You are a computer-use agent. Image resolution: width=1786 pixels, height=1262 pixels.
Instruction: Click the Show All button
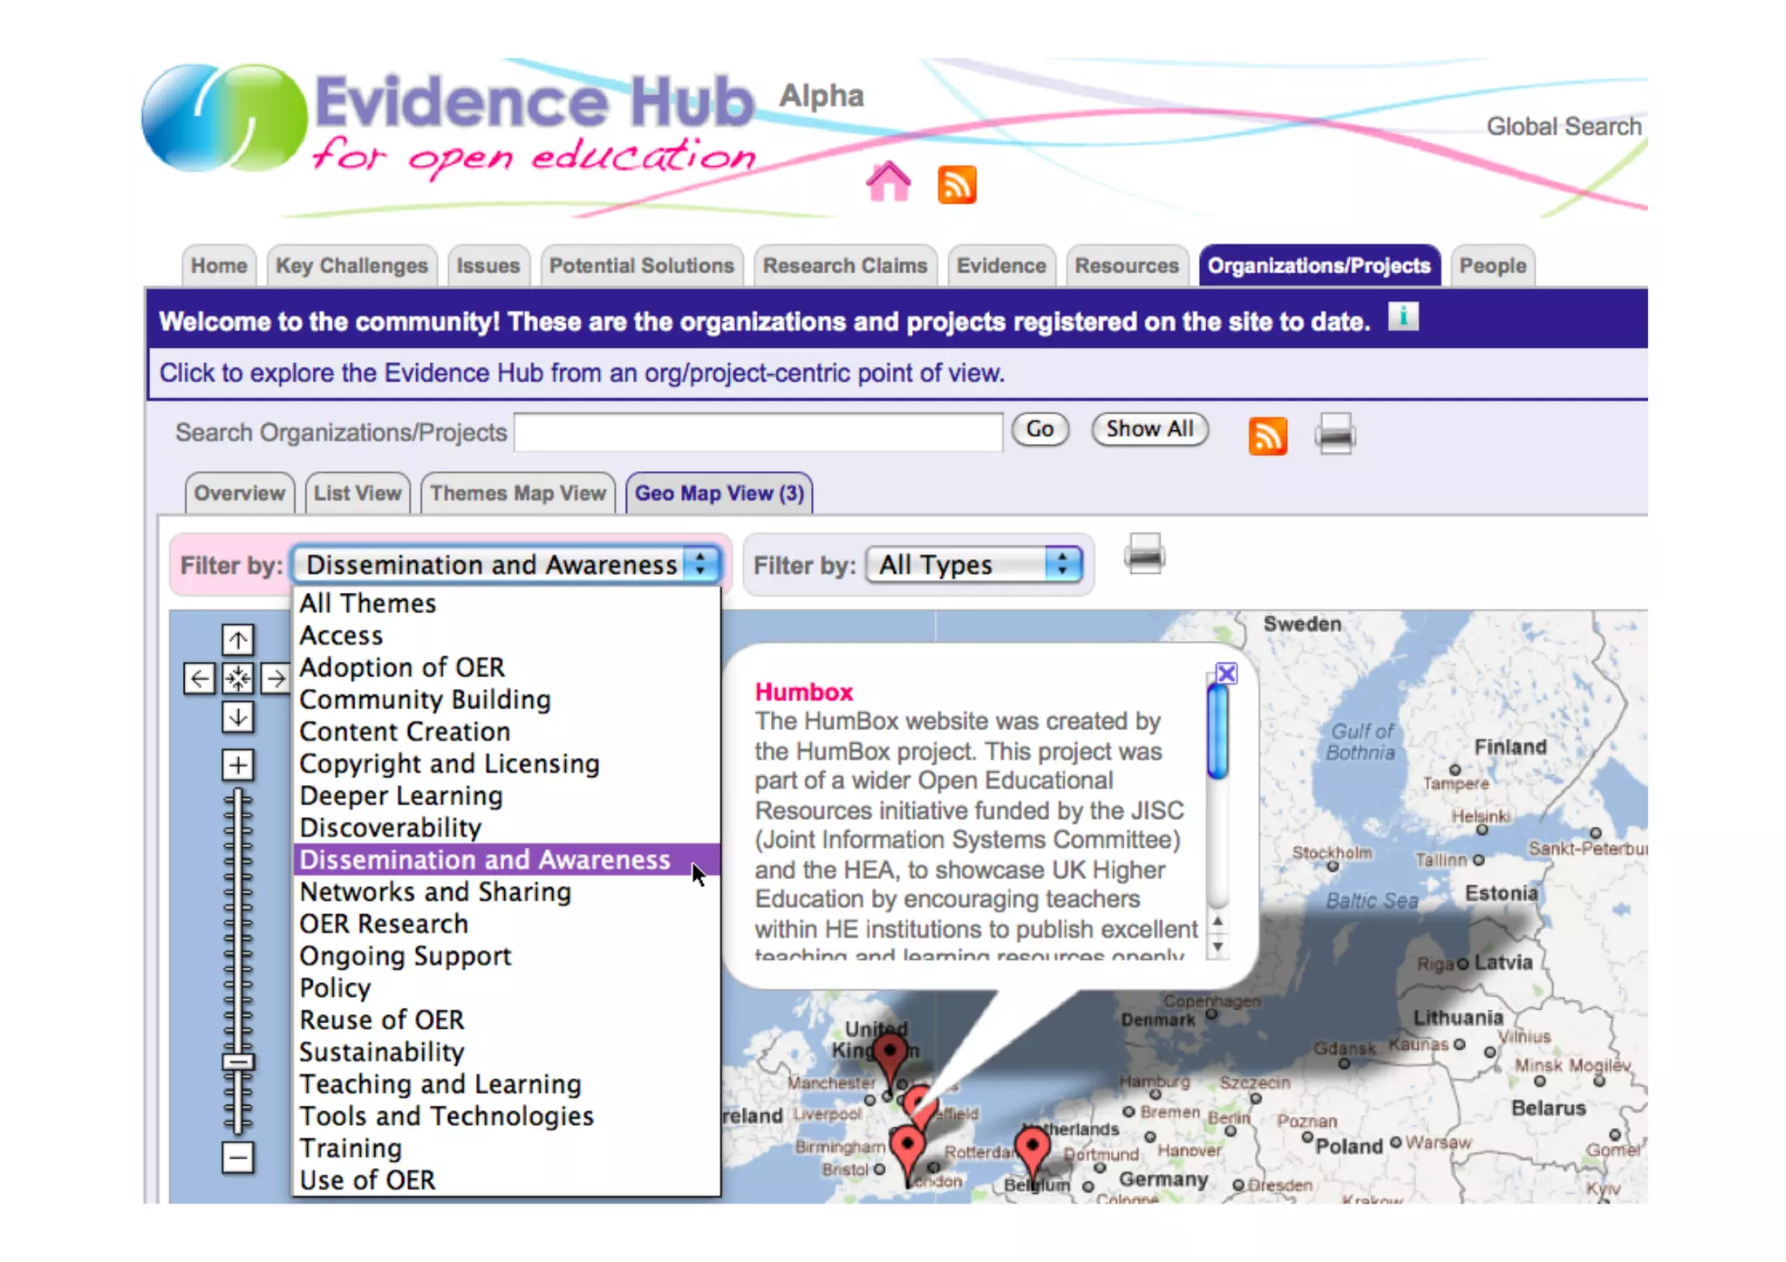1149,429
